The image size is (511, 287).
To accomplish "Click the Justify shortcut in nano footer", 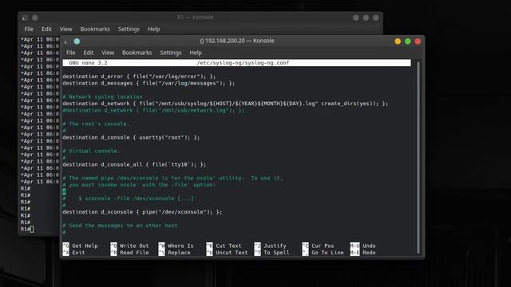I will pos(270,246).
